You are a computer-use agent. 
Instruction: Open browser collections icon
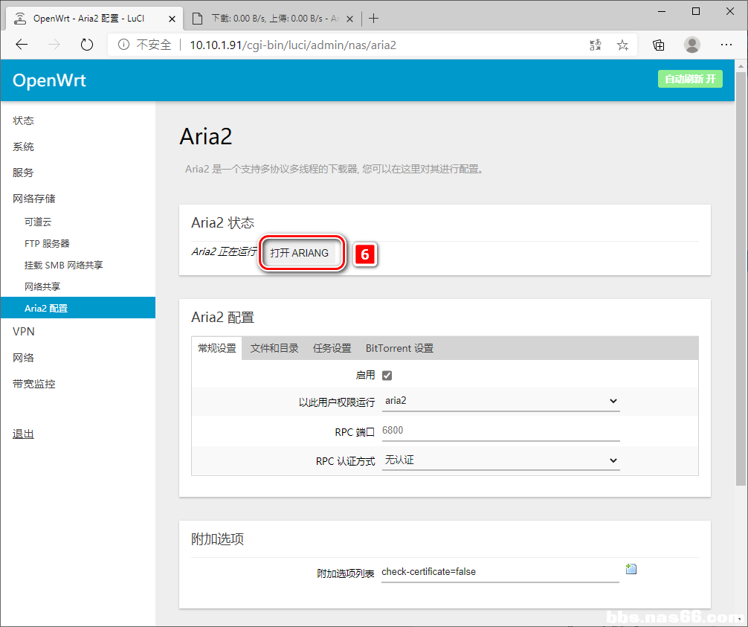coord(658,45)
